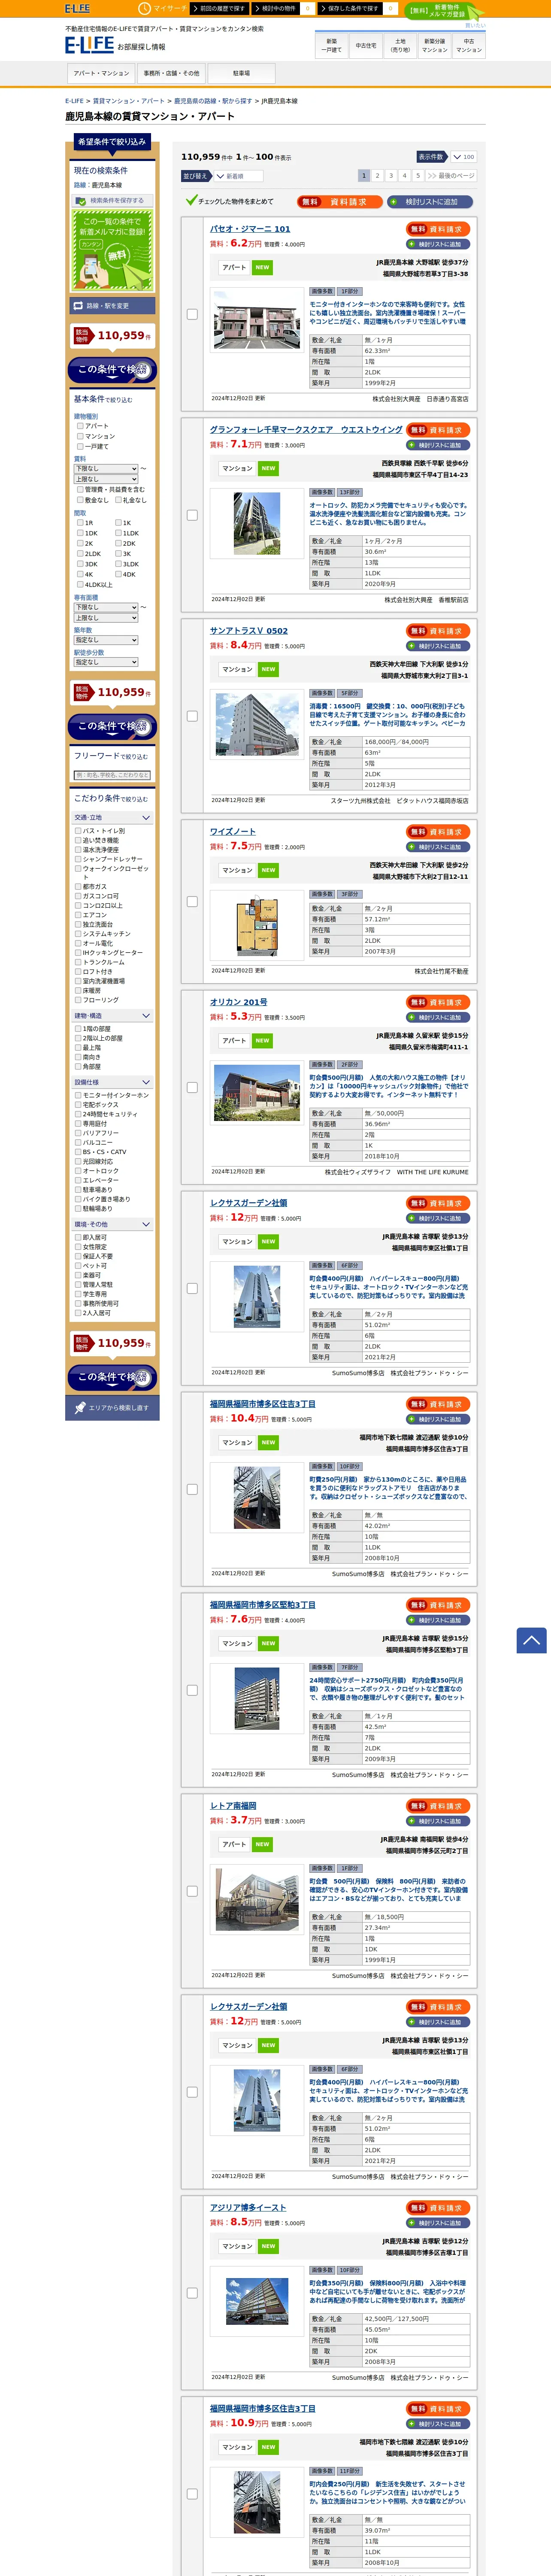Open 賃料 下限なし dropdown
Image resolution: width=551 pixels, height=2576 pixels.
click(106, 468)
